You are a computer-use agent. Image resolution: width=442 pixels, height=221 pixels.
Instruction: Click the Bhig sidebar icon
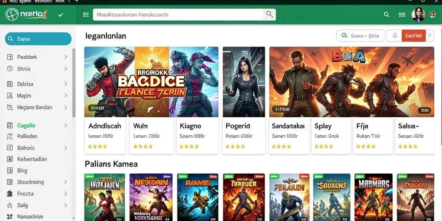pos(10,170)
